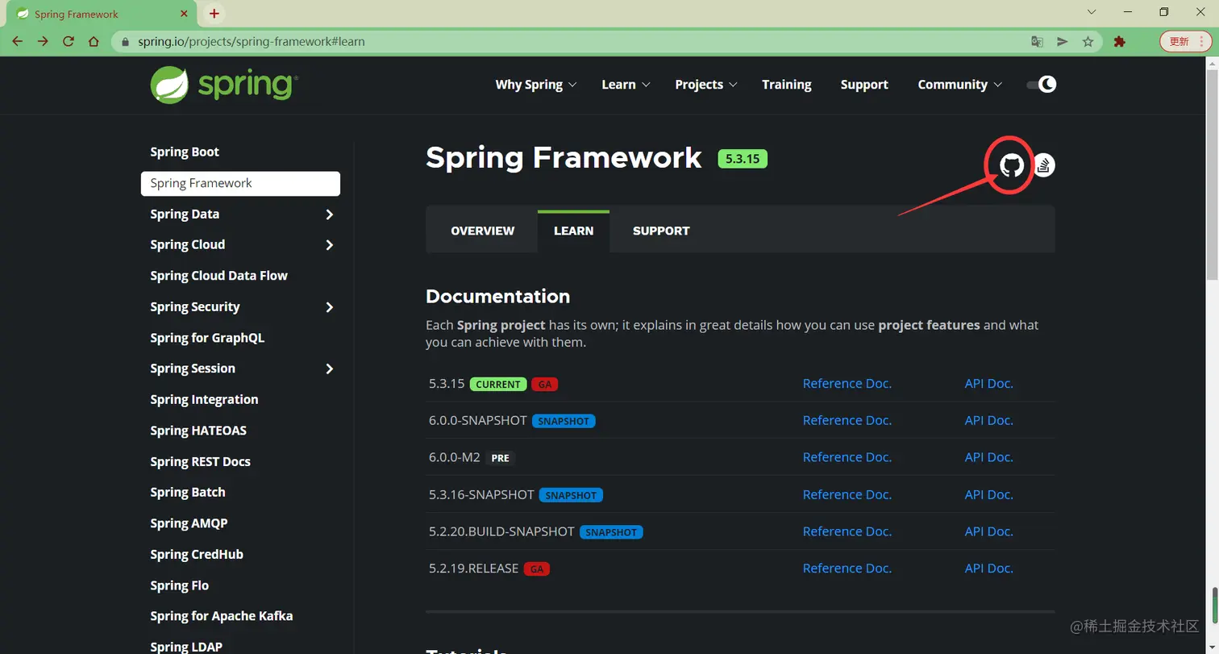
Task: Open Reference Doc. for 5.3.16-SNAPSHOT
Action: [847, 494]
